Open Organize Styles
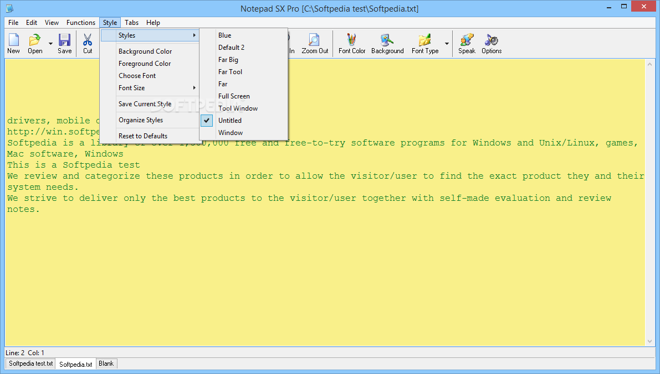The width and height of the screenshot is (660, 374). pos(150,120)
